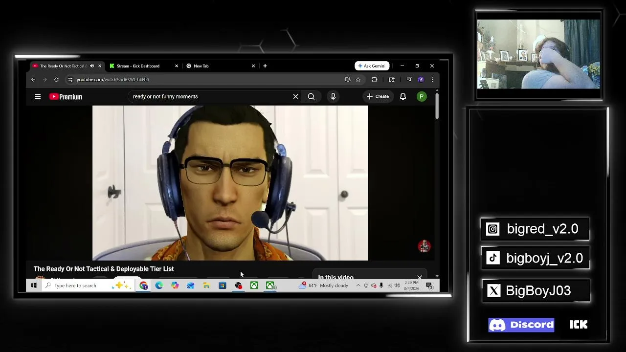This screenshot has height=352, width=626.
Task: Open File Explorer from the taskbar
Action: click(206, 286)
